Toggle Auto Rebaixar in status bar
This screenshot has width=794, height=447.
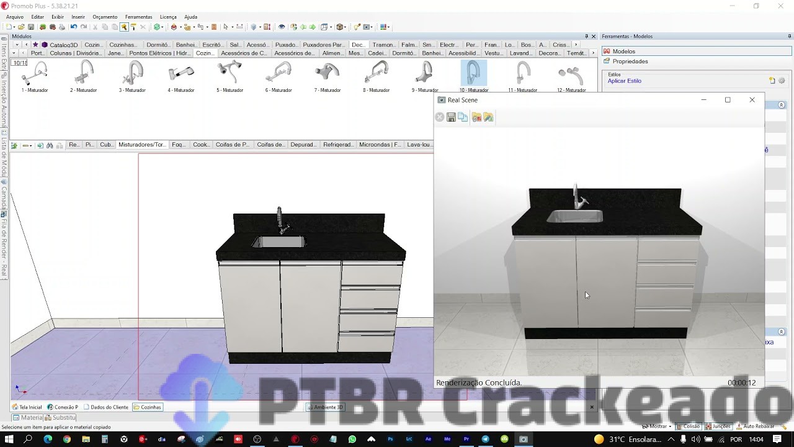coord(755,427)
